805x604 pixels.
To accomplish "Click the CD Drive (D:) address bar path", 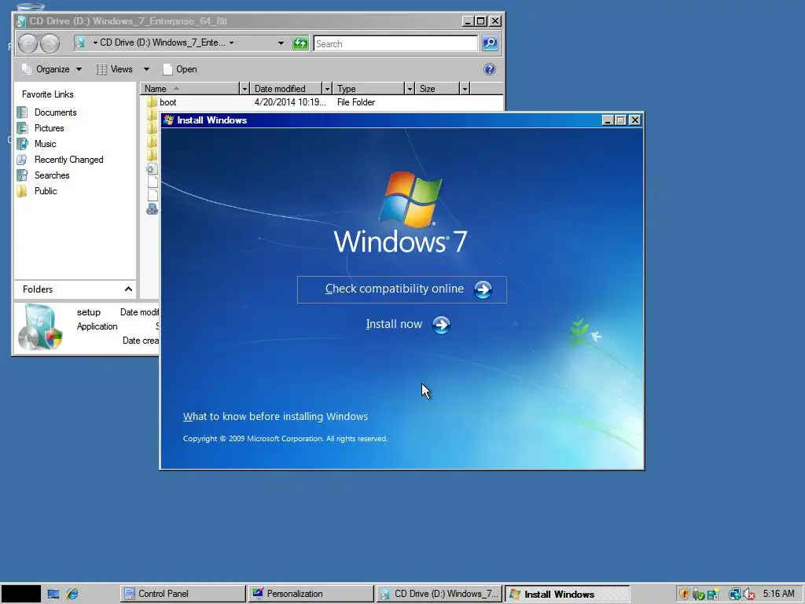I will 162,42.
